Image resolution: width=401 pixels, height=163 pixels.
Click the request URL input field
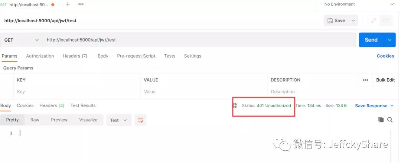pos(199,40)
